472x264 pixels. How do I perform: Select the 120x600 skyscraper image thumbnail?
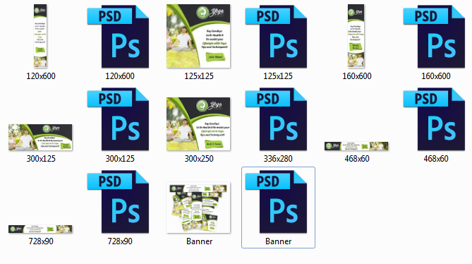click(40, 36)
